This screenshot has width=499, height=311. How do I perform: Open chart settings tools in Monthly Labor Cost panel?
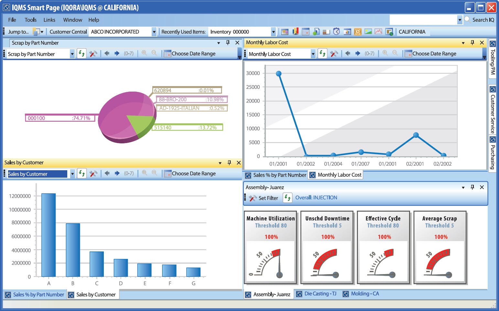pyautogui.click(x=334, y=54)
